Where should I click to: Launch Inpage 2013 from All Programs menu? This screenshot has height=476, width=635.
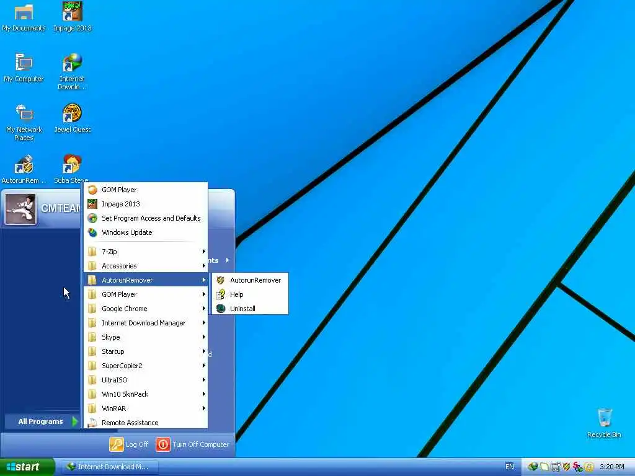click(x=146, y=204)
